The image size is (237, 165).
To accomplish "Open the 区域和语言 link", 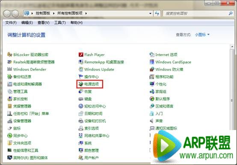I will click(x=164, y=106).
